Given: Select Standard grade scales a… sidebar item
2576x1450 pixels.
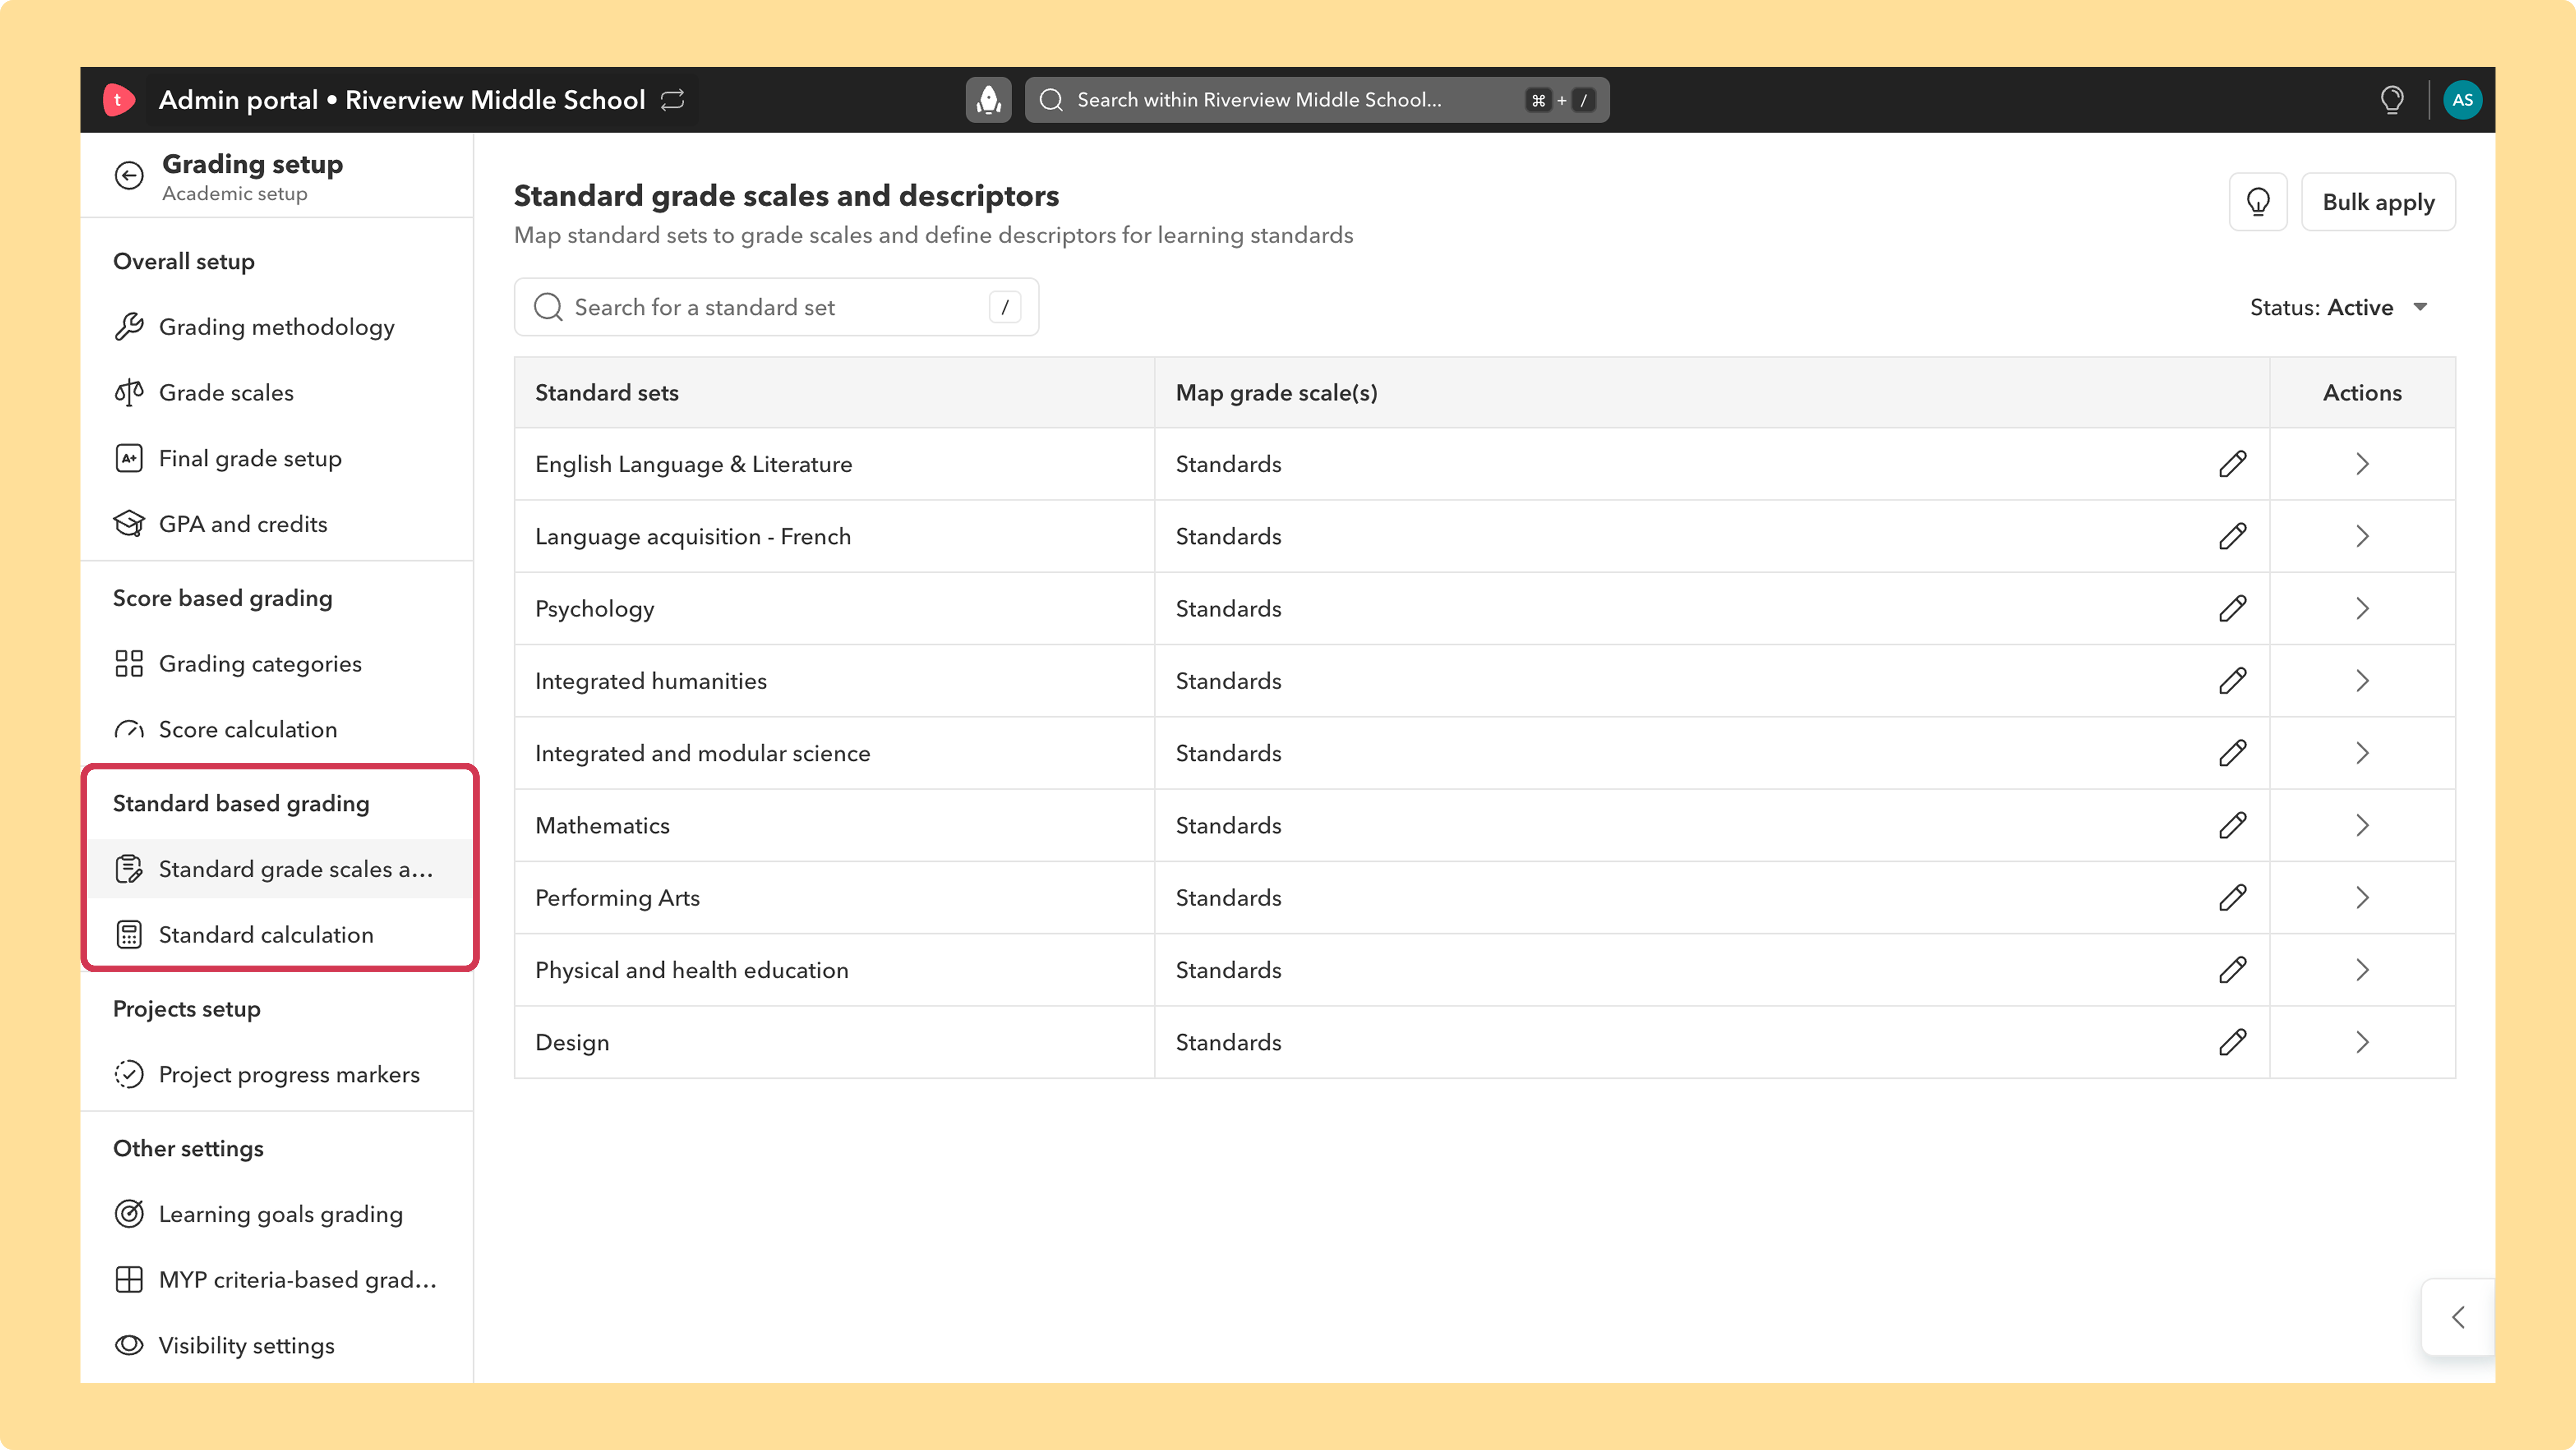Looking at the screenshot, I should click(277, 870).
